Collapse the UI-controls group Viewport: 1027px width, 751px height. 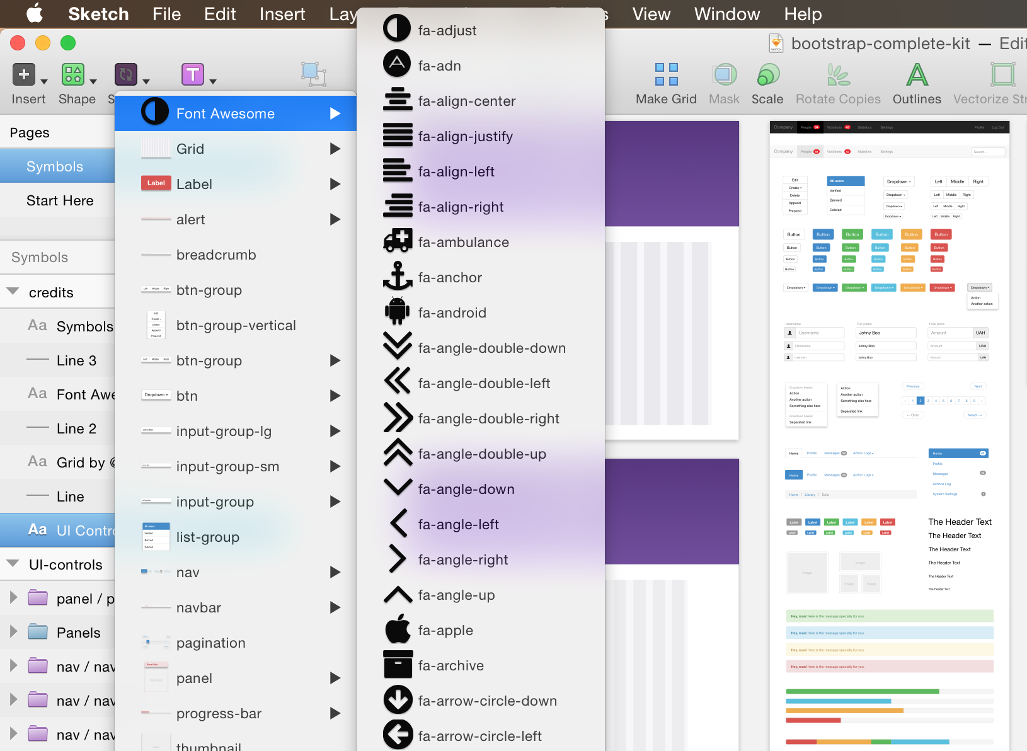point(13,564)
